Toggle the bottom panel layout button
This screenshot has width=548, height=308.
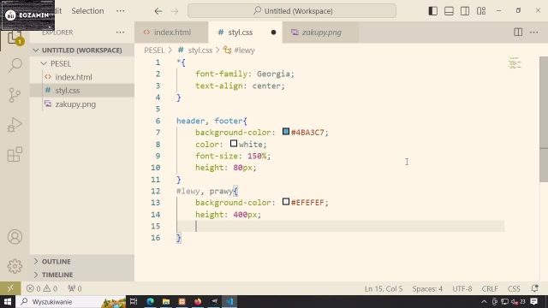(449, 11)
